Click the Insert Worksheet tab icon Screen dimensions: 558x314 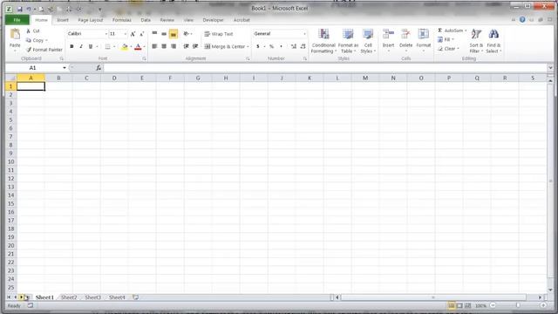coord(136,297)
